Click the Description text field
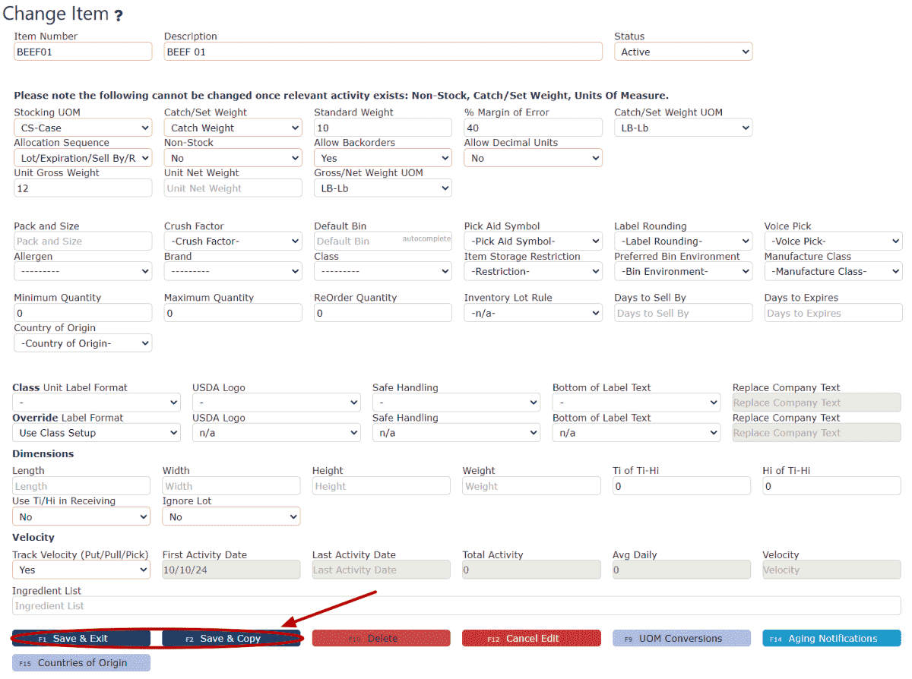This screenshot has width=912, height=679. click(x=383, y=52)
